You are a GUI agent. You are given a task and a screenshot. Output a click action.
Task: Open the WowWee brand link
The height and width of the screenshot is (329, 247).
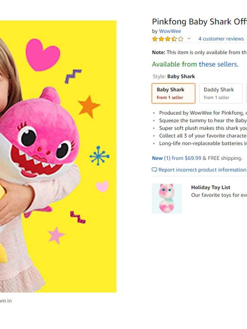point(170,31)
